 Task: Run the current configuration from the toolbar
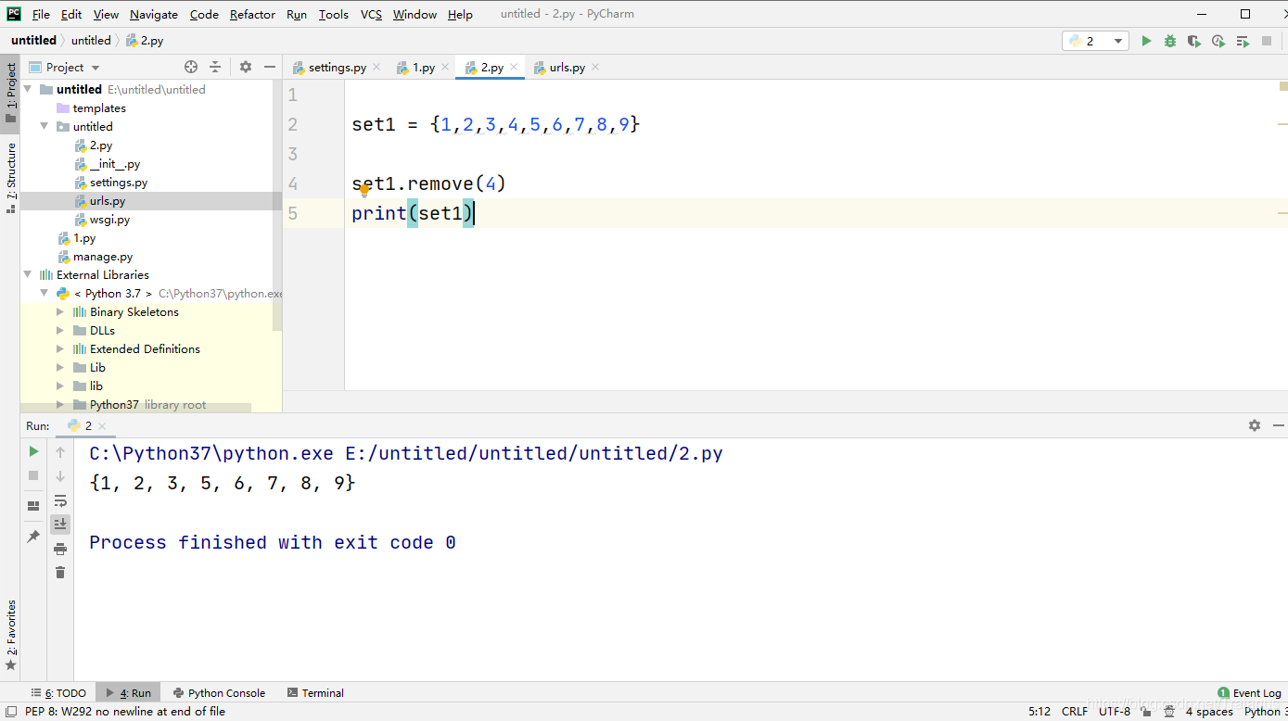[x=1146, y=41]
